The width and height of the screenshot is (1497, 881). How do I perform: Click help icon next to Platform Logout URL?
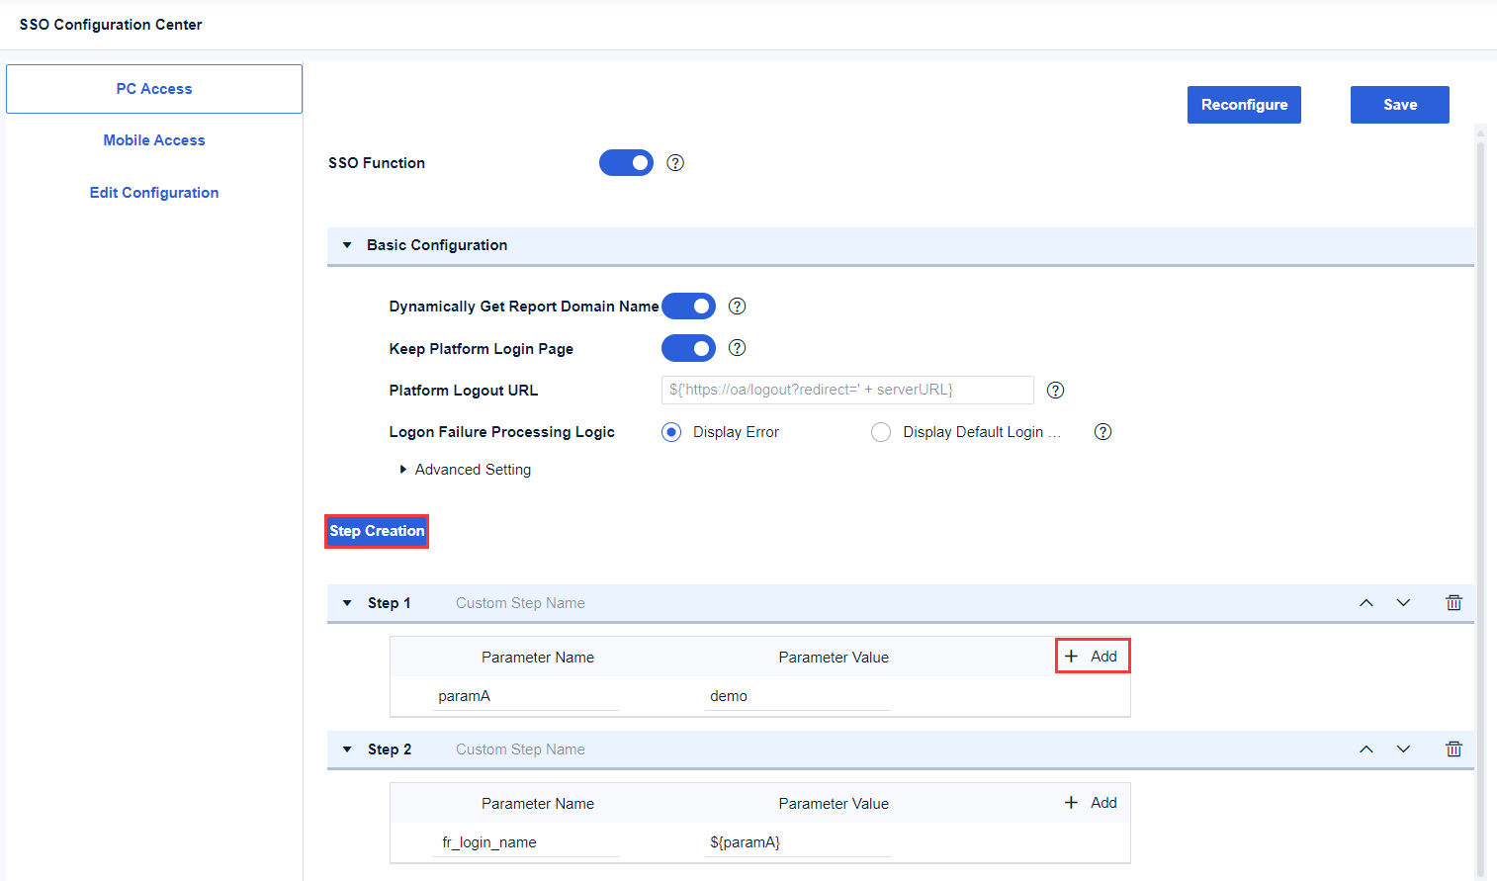[x=1055, y=391]
